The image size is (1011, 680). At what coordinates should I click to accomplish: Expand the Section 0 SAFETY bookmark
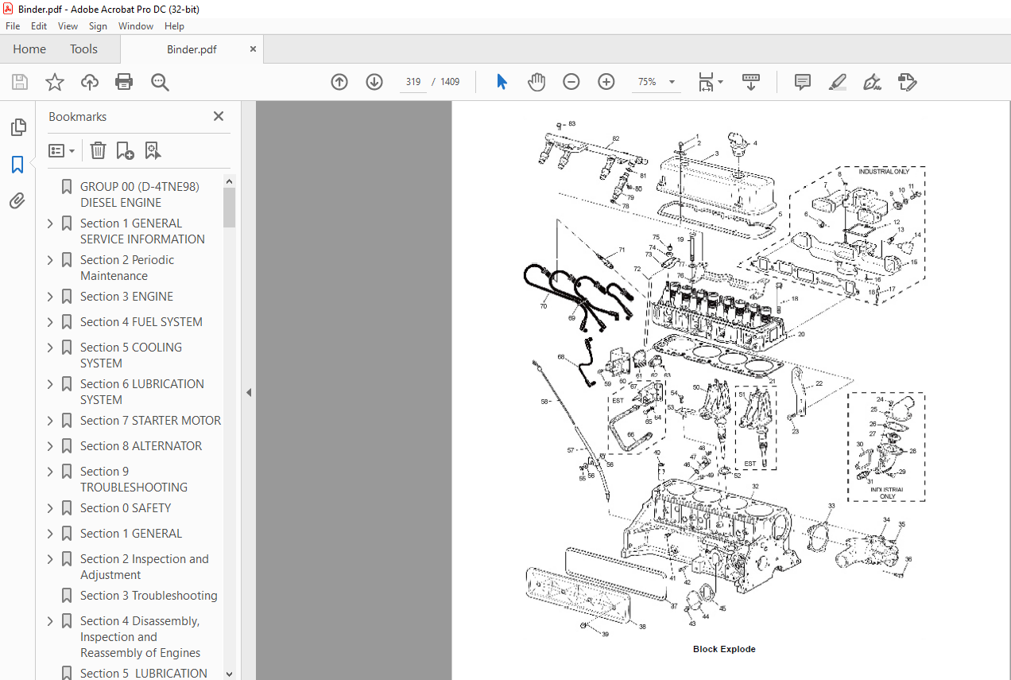pos(50,508)
